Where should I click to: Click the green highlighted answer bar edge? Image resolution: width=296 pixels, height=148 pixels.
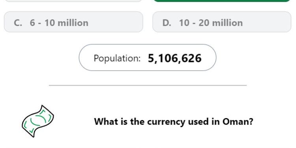tap(222, 1)
